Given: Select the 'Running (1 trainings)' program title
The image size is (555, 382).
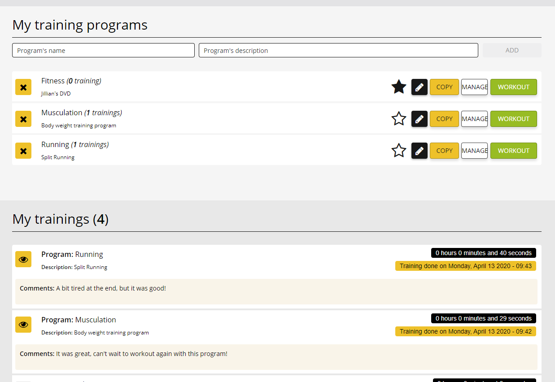Looking at the screenshot, I should tap(75, 144).
